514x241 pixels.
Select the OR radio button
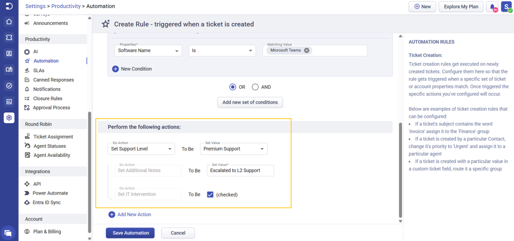(x=233, y=87)
